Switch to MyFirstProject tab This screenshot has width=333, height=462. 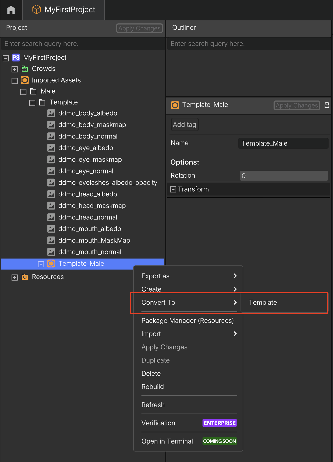[64, 10]
